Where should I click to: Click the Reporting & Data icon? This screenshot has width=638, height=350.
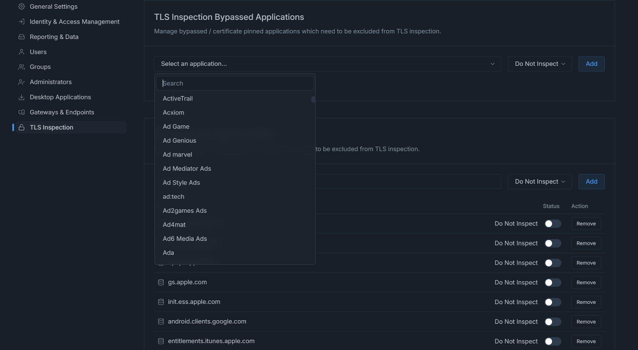point(22,37)
